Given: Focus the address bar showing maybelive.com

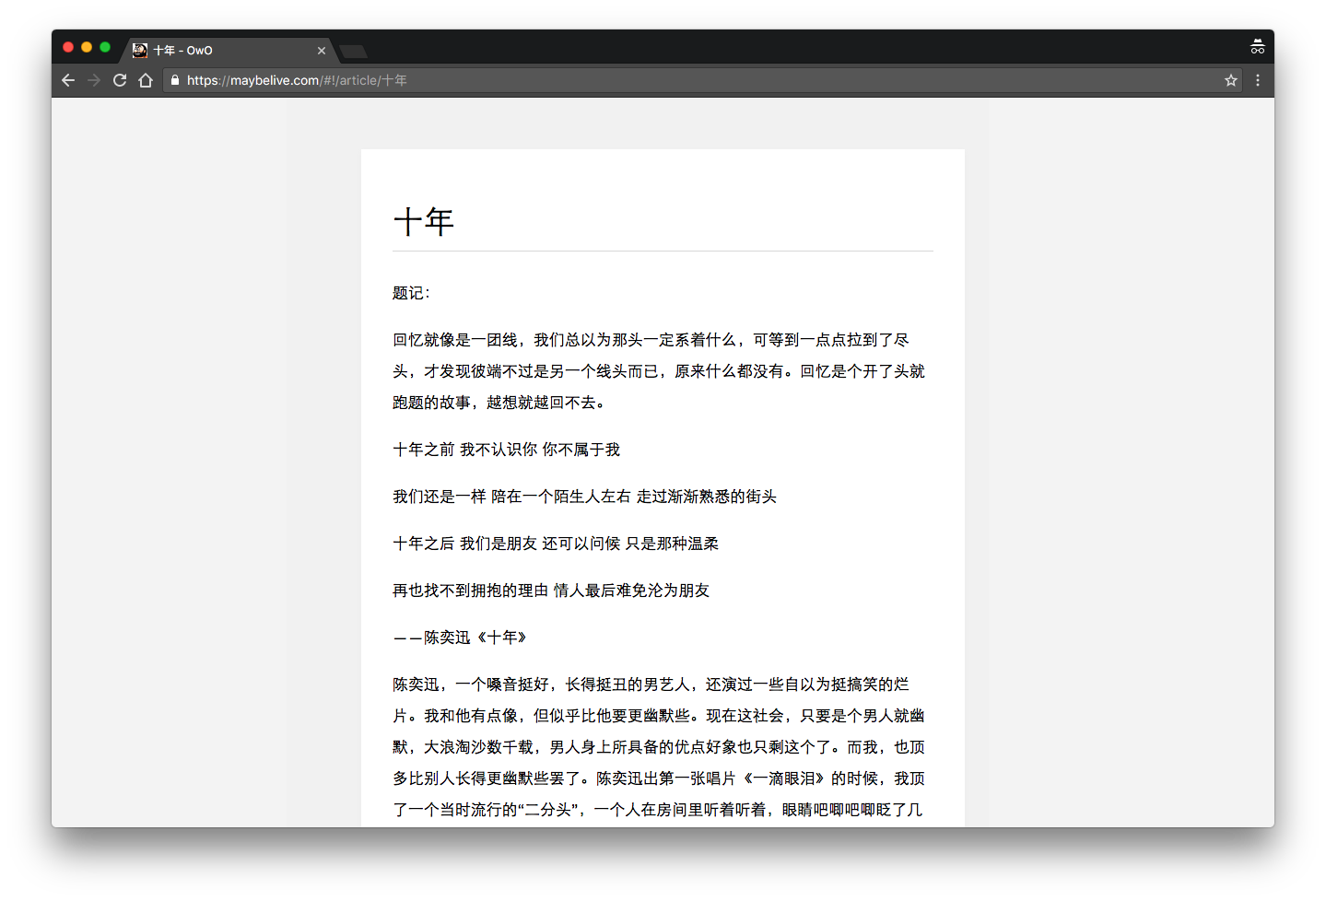Looking at the screenshot, I should 704,80.
